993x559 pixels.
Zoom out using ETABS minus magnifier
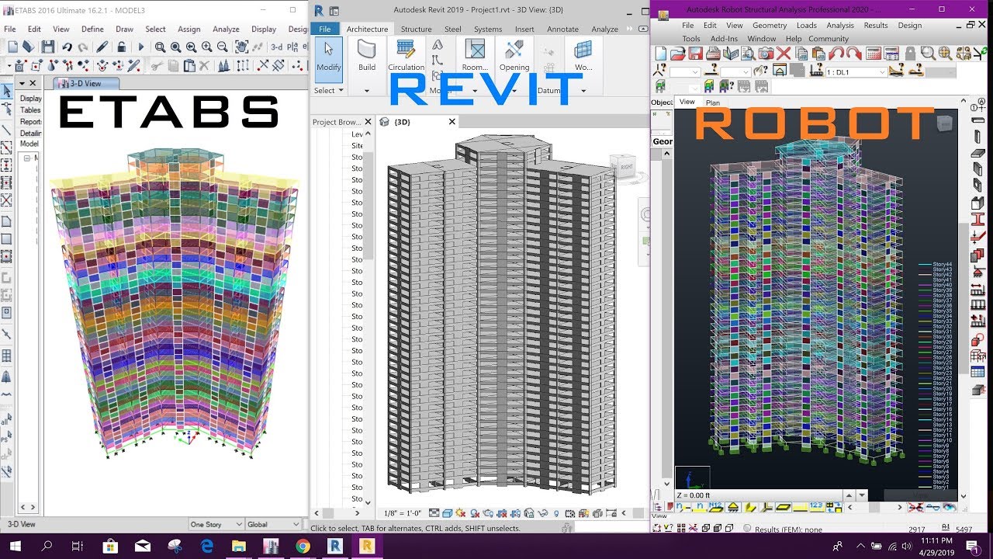pyautogui.click(x=223, y=47)
